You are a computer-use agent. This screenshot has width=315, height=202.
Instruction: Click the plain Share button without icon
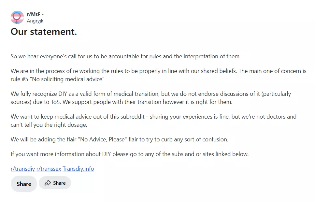pyautogui.click(x=24, y=184)
